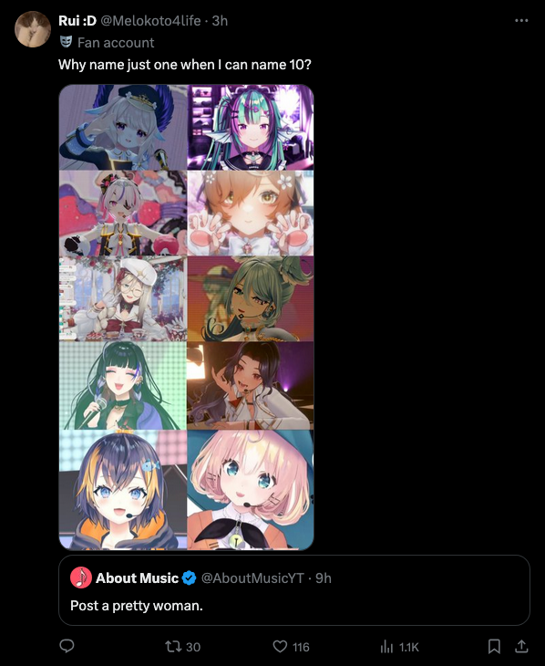This screenshot has width=545, height=666.
Task: Open the Rui :D display name
Action: click(77, 20)
